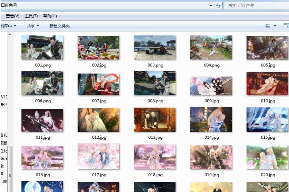Click the sidebar scroll up arrow
The height and width of the screenshot is (192, 289).
pos(10,34)
